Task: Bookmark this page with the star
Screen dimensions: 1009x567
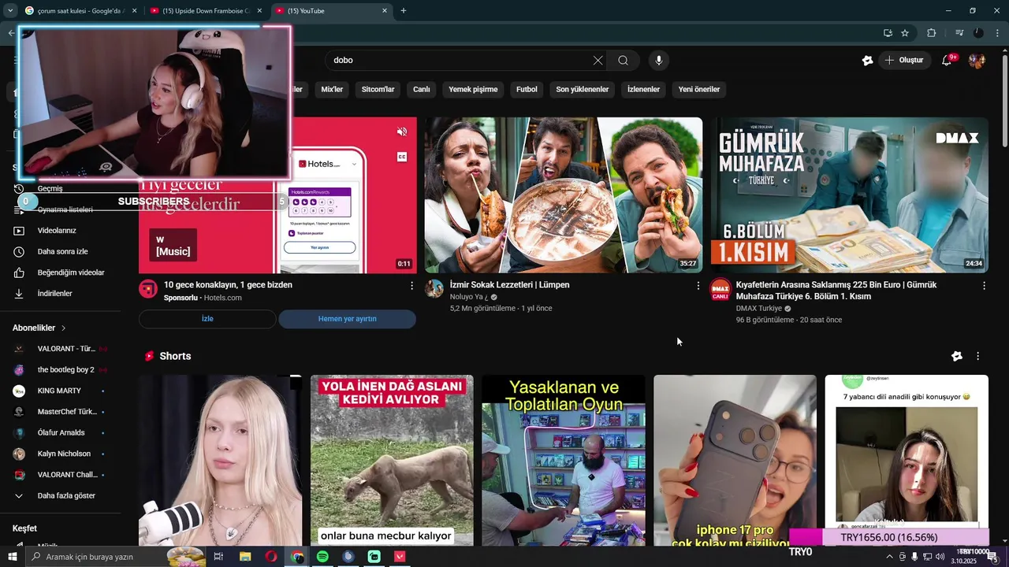Action: (905, 33)
